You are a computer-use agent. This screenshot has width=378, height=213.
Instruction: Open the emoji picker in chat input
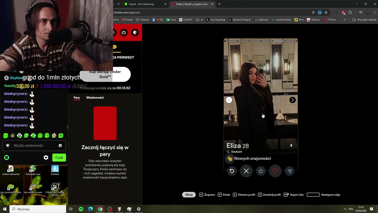click(x=60, y=146)
